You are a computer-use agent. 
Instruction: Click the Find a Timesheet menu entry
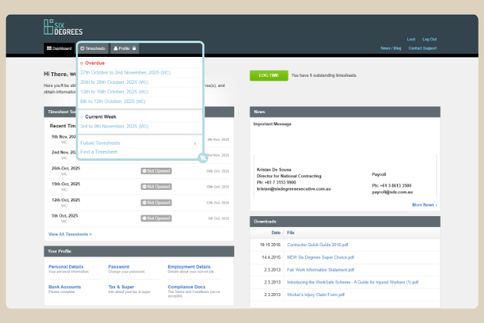99,152
